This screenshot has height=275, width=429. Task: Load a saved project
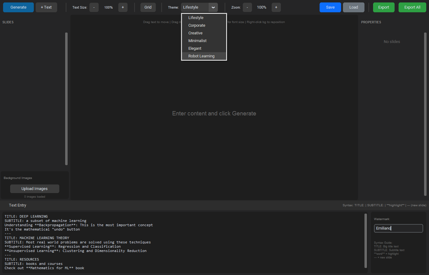click(353, 7)
